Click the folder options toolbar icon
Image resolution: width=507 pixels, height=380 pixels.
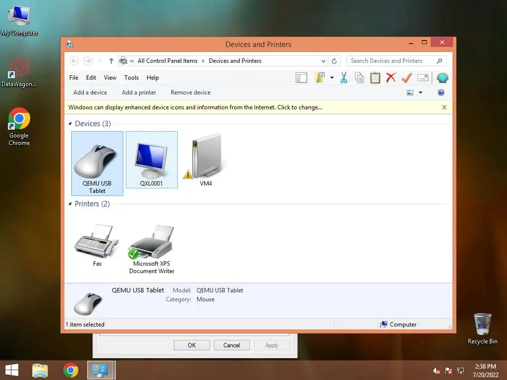(320, 78)
